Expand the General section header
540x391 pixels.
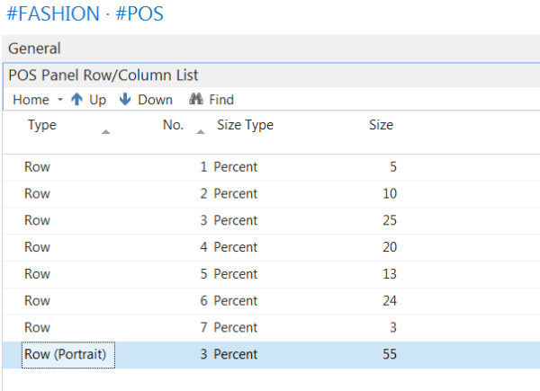[34, 49]
